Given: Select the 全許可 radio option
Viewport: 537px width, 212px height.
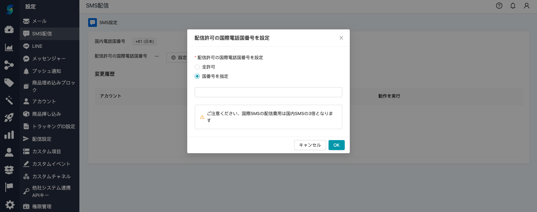Looking at the screenshot, I should [197, 67].
